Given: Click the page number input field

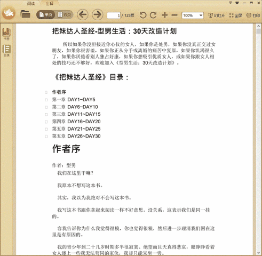Looking at the screenshot, I should tap(114, 15).
